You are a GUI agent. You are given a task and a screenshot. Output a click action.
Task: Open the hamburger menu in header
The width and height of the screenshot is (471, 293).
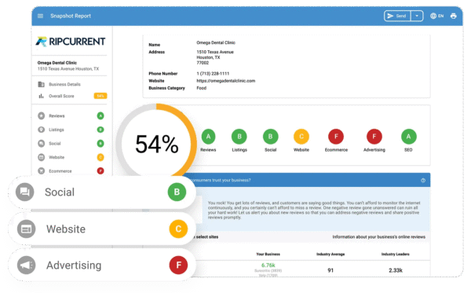[40, 16]
